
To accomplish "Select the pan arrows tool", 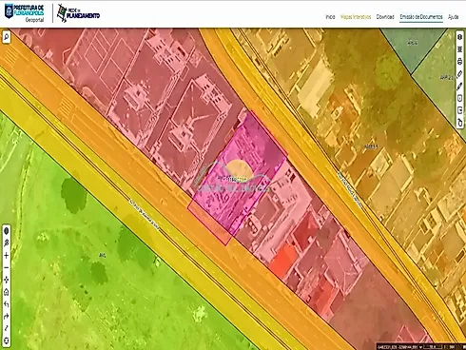I will click(x=7, y=280).
